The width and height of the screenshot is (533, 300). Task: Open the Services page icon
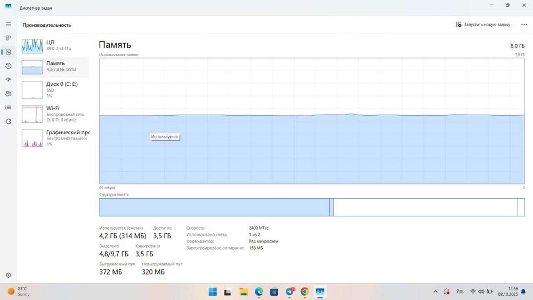pyautogui.click(x=8, y=121)
